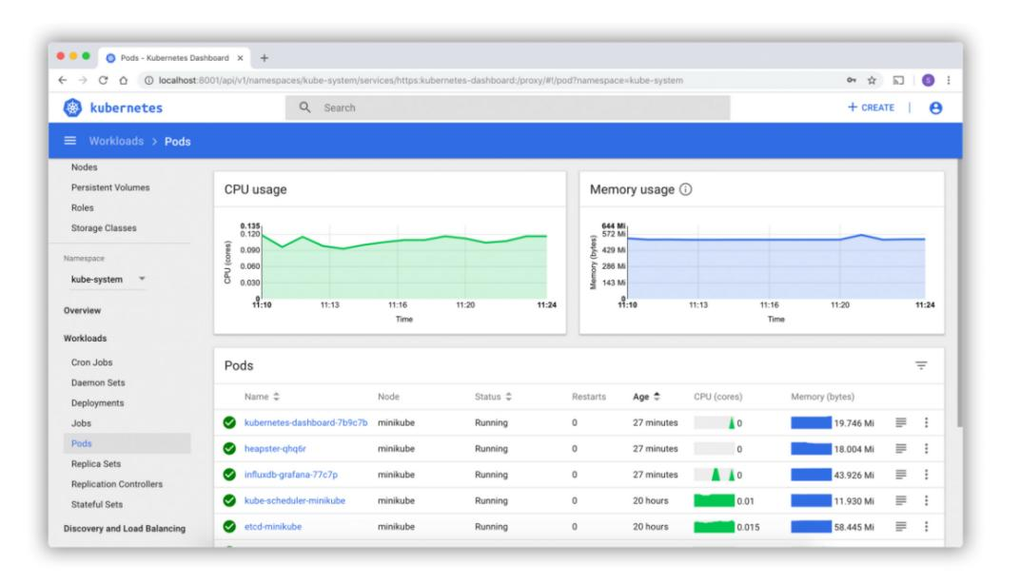Open actions menu for kubernetes-dashboard-7b9c7b
This screenshot has width=1020, height=585.
pos(927,422)
